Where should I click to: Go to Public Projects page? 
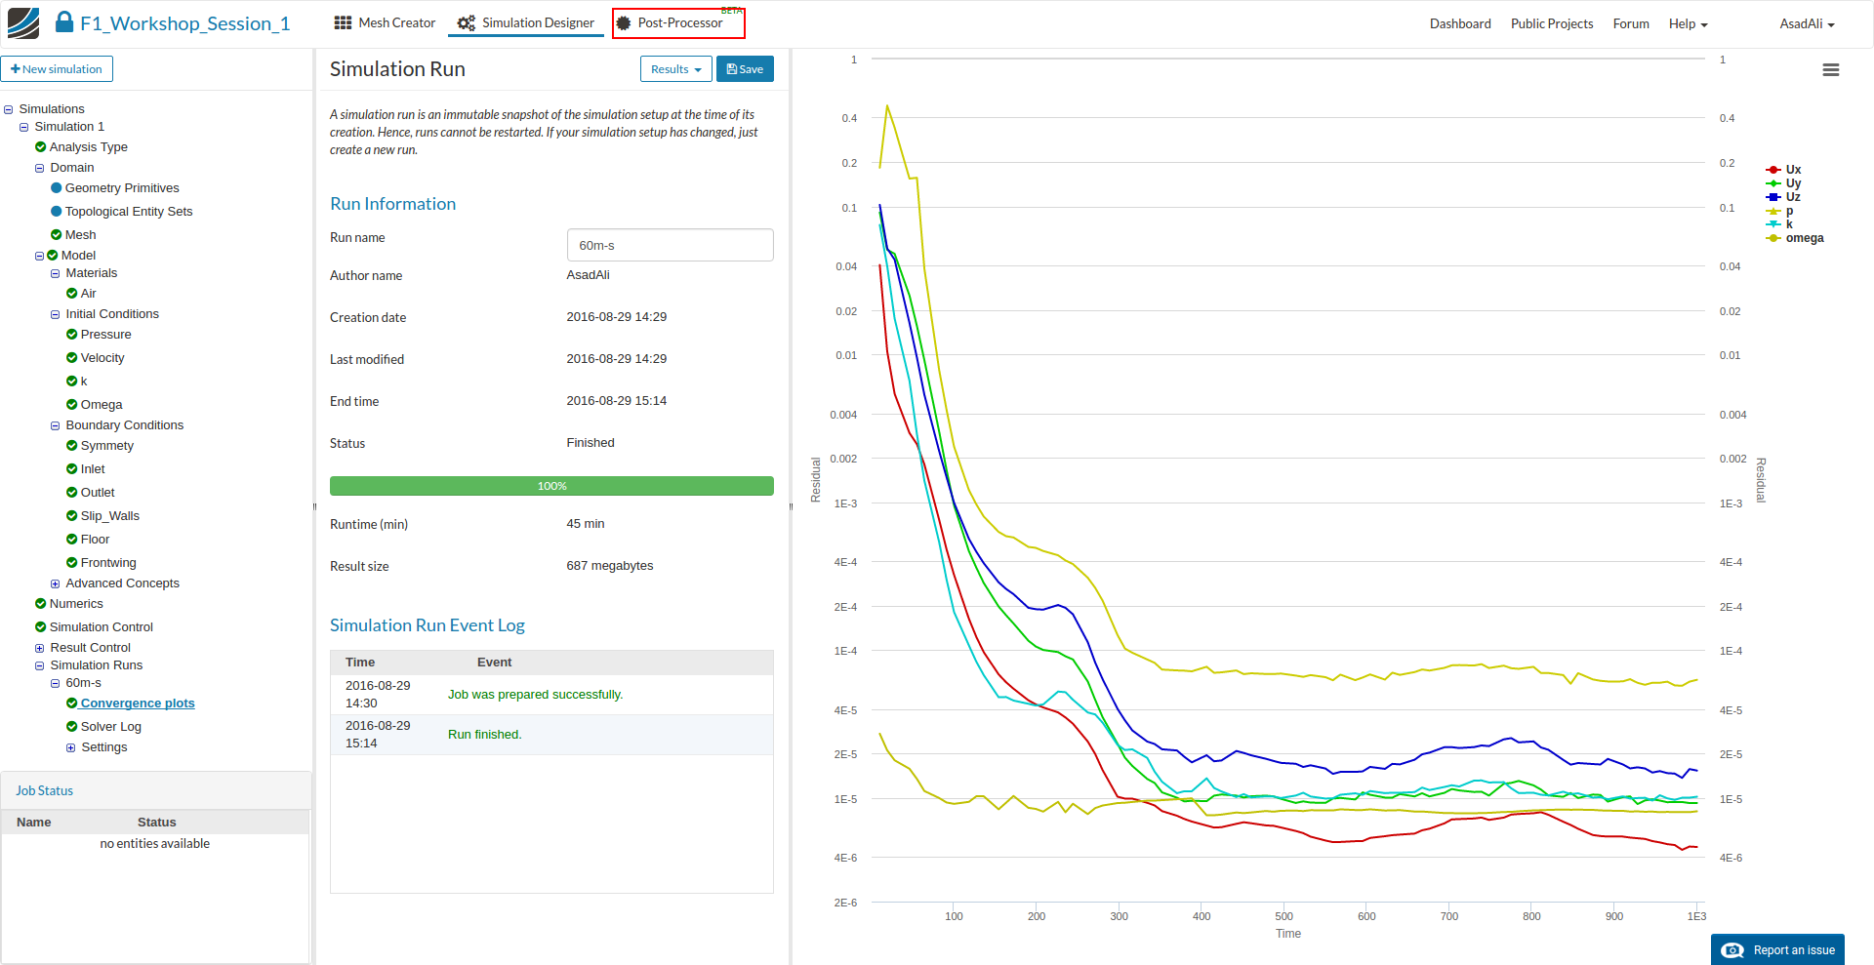click(1551, 23)
